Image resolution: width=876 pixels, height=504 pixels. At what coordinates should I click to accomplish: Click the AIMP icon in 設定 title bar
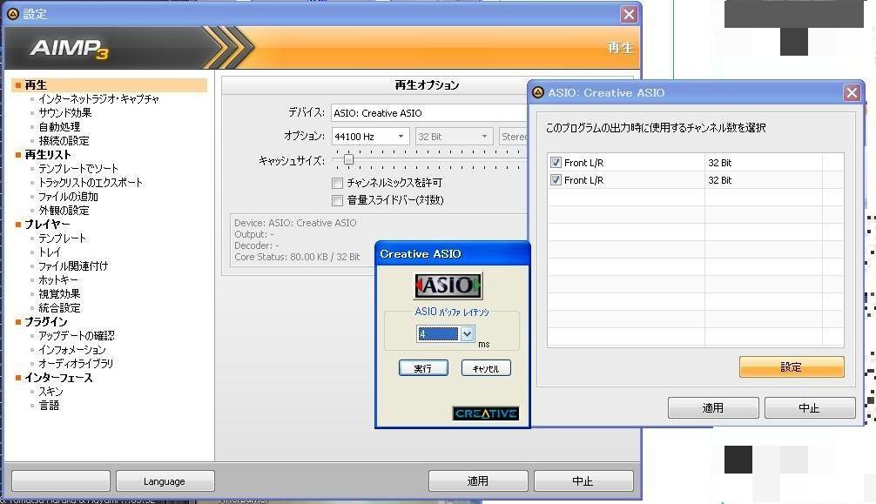click(12, 14)
